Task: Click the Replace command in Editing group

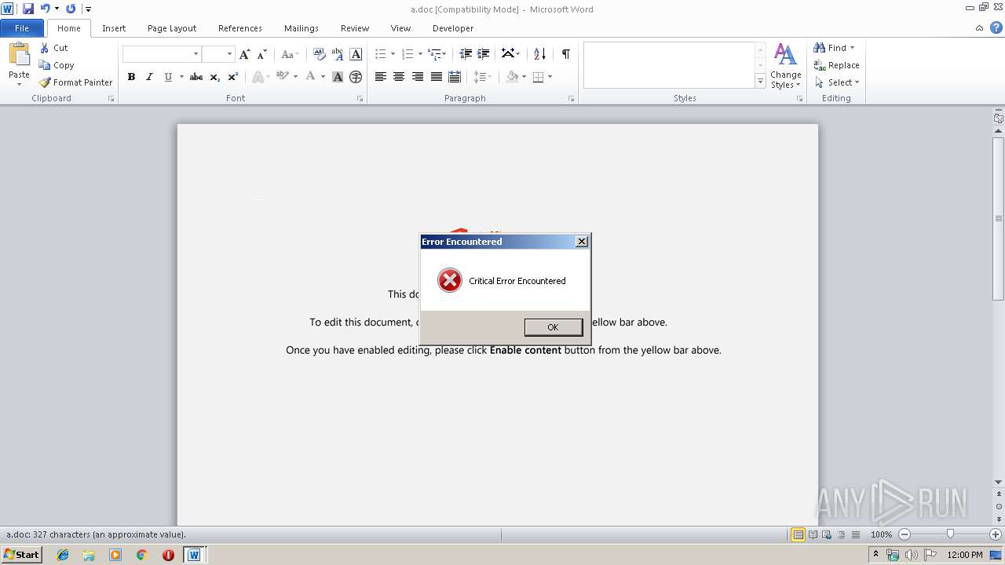Action: (x=836, y=65)
